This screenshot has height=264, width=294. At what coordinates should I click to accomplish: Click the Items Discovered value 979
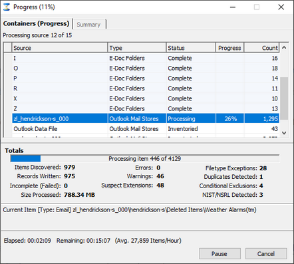(70, 167)
